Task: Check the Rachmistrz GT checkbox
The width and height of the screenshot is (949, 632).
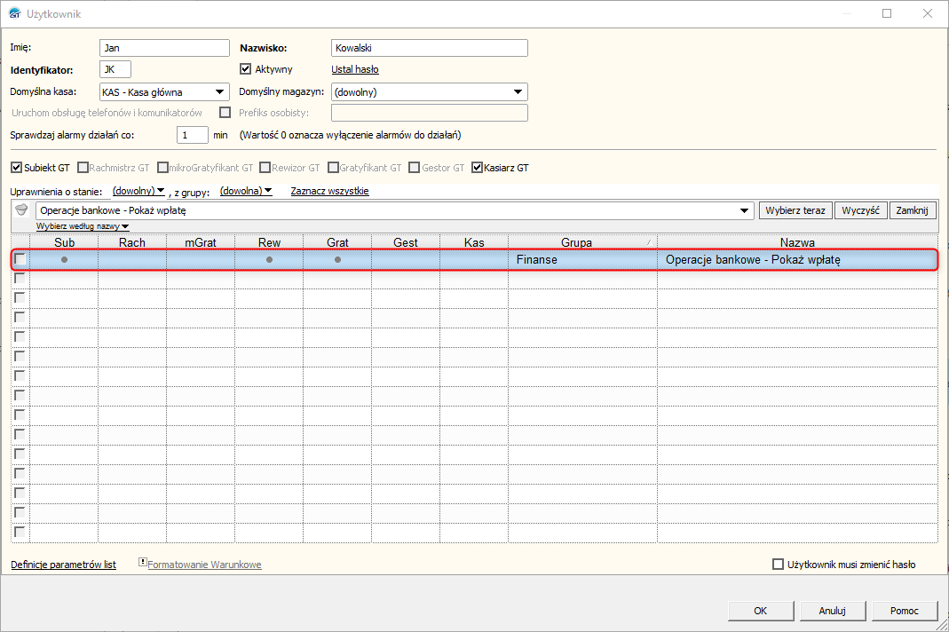Action: (x=83, y=168)
